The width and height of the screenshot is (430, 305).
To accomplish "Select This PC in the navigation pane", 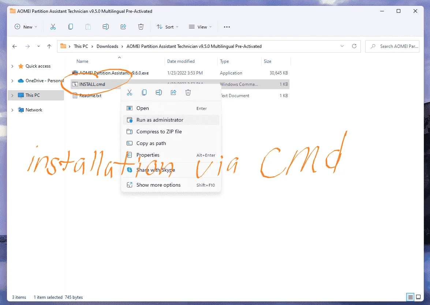I will (x=33, y=95).
